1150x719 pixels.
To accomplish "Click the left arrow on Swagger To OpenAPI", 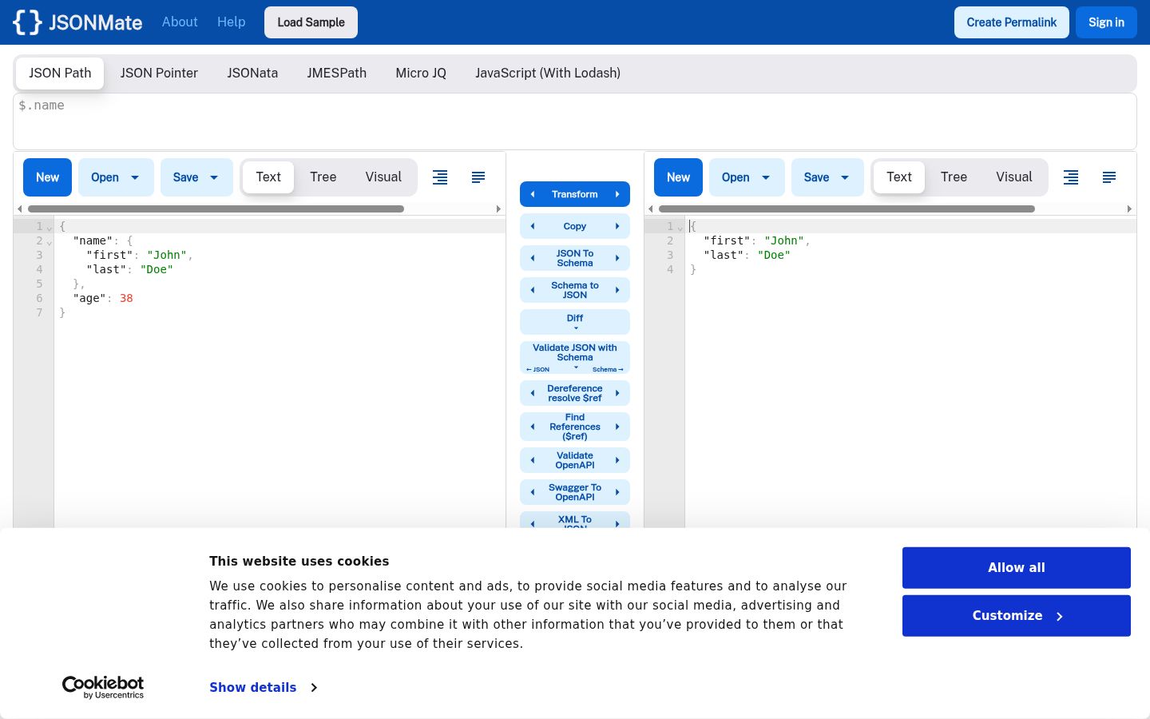I will coord(533,492).
